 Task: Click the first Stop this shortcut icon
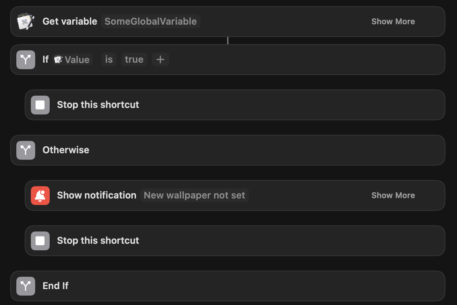click(x=40, y=105)
